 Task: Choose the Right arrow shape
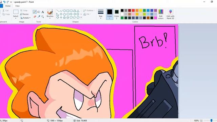click(71, 14)
